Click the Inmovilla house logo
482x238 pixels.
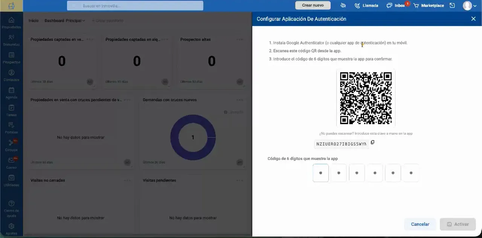coord(11,6)
